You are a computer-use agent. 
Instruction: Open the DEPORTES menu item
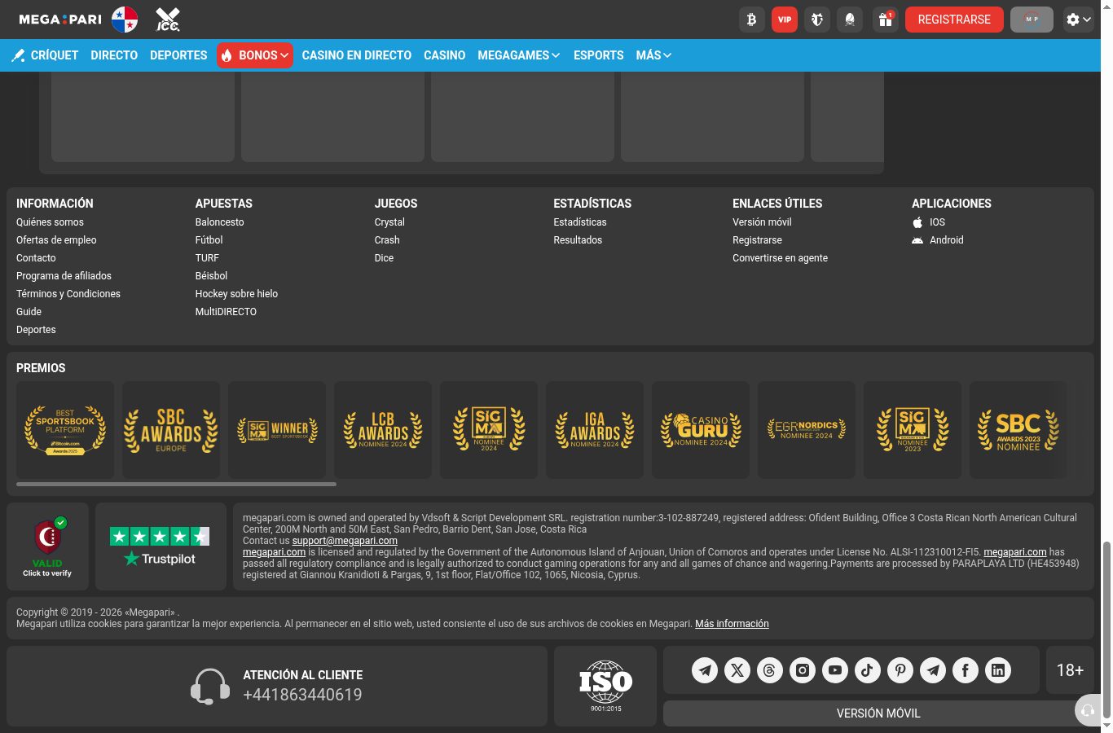tap(178, 55)
